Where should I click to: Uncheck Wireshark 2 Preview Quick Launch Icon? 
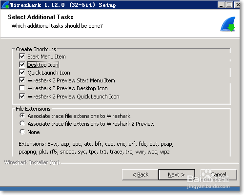(x=22, y=96)
